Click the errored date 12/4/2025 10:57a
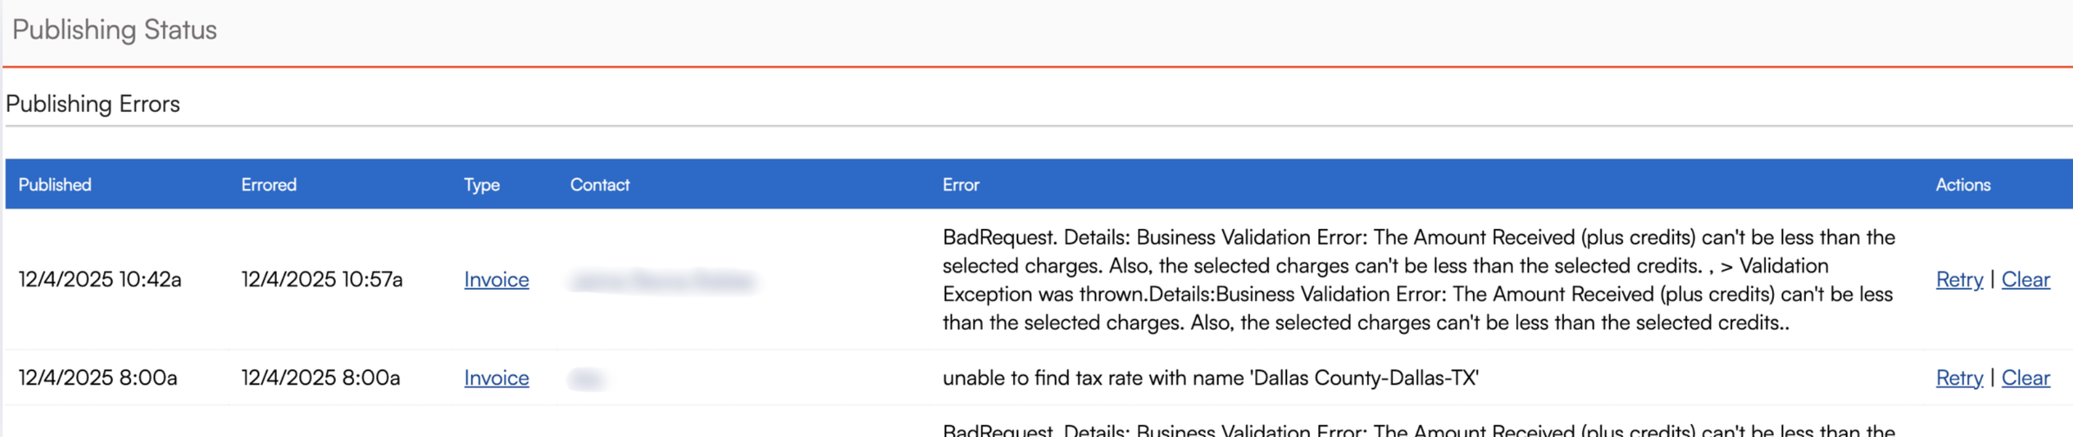Image resolution: width=2073 pixels, height=437 pixels. 322,279
